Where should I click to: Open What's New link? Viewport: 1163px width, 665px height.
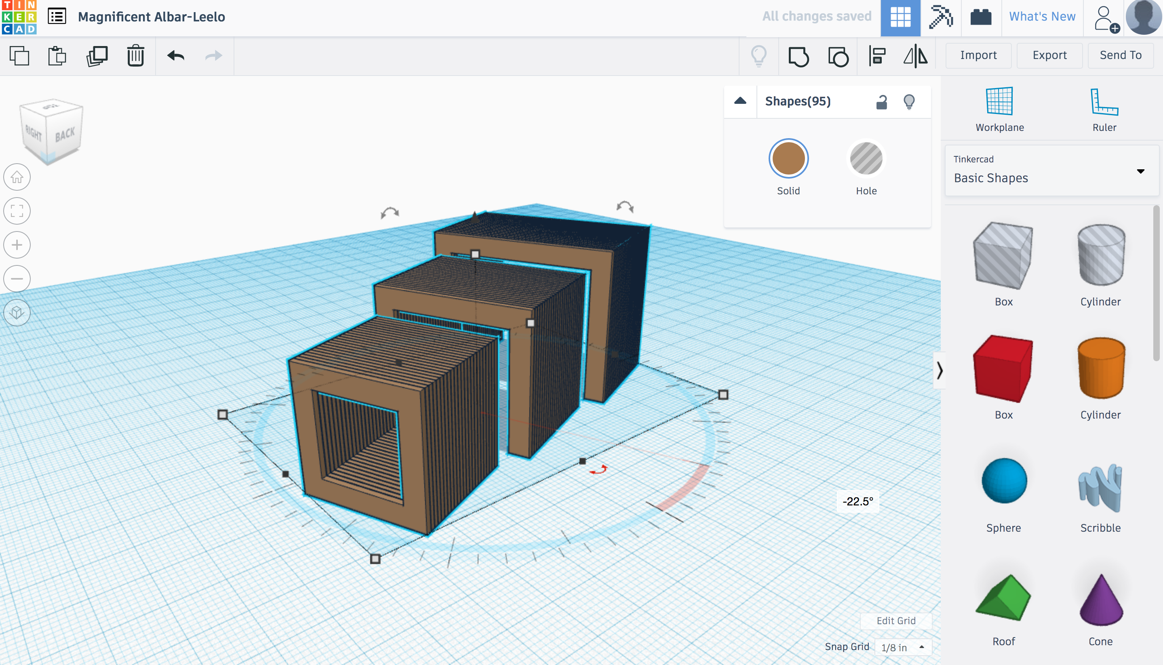click(x=1042, y=17)
